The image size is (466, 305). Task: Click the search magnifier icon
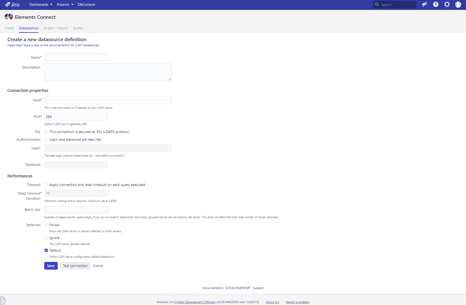377,4
